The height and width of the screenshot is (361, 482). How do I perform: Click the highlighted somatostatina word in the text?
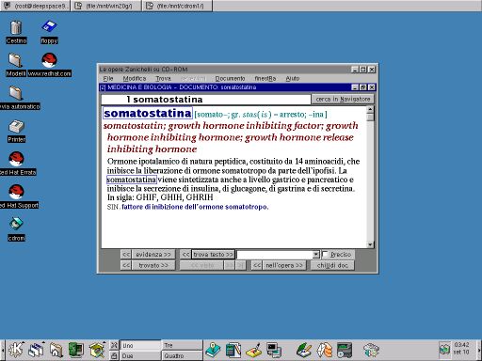(x=132, y=180)
